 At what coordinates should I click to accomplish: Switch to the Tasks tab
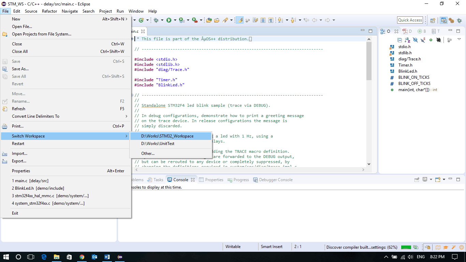tap(155, 180)
